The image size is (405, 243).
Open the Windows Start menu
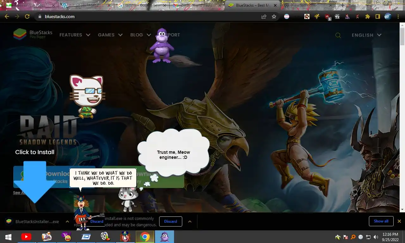pos(9,237)
